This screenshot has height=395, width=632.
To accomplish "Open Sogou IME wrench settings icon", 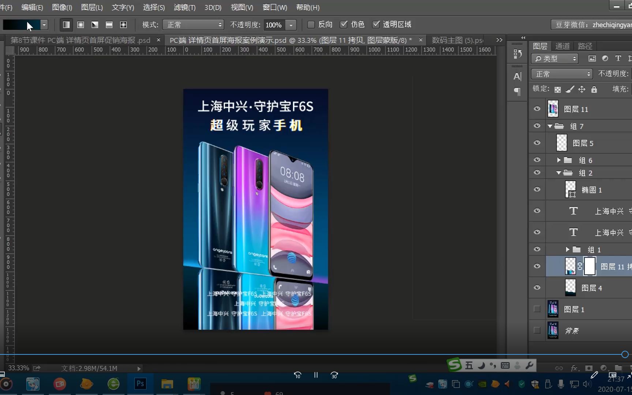I will [x=529, y=365].
